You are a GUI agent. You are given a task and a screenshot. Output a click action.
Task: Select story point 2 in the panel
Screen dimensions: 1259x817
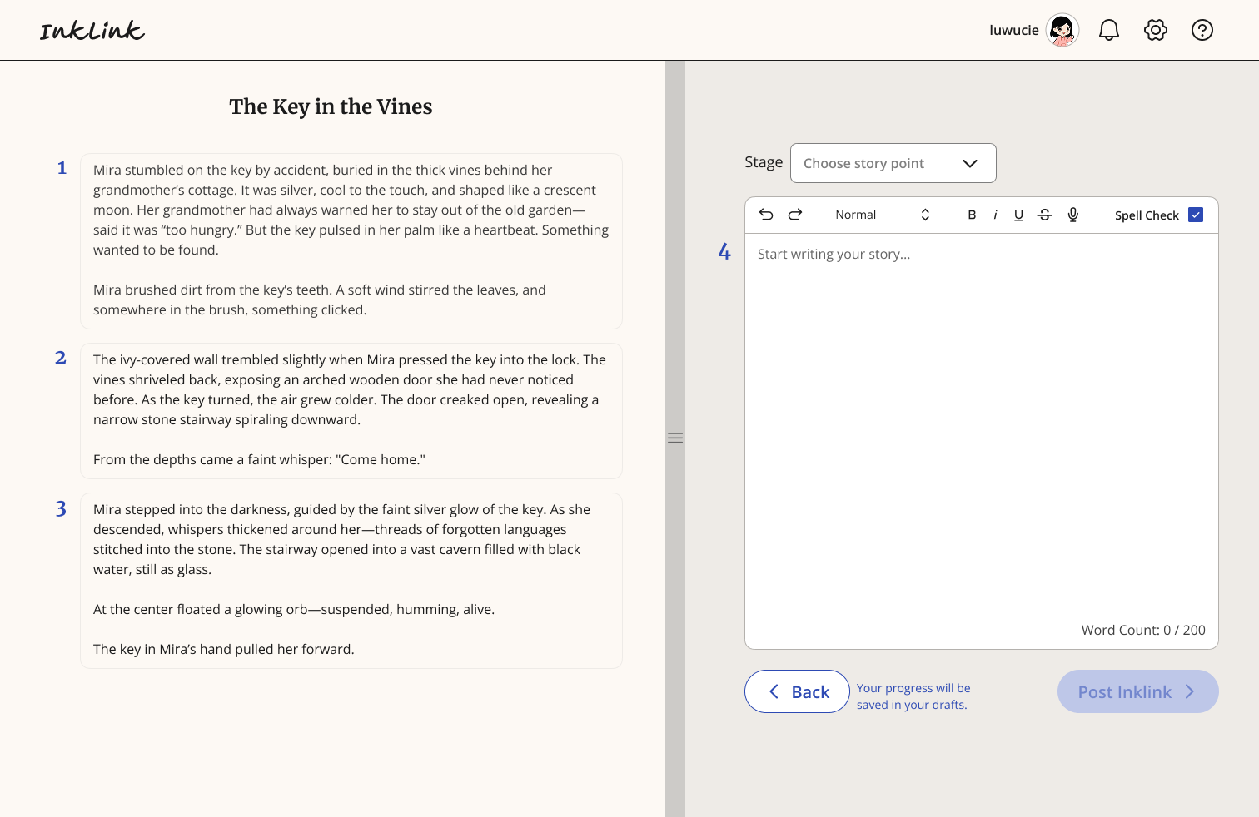point(350,409)
